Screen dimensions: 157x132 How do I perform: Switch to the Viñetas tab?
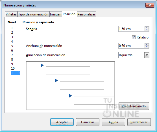point(11,14)
